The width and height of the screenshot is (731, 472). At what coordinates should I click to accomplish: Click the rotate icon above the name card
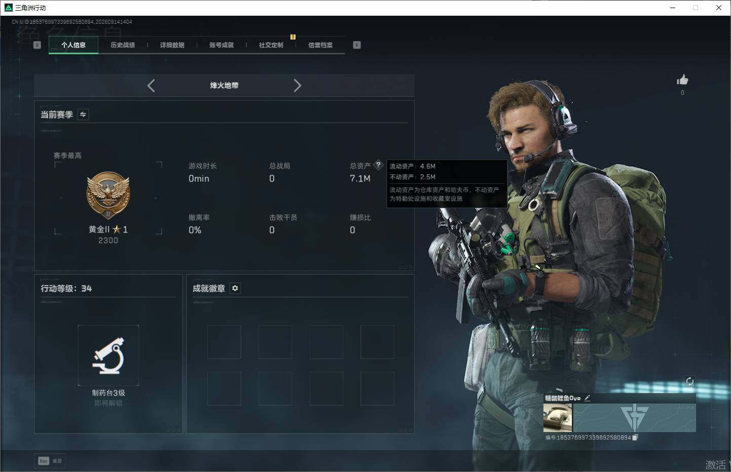point(689,381)
